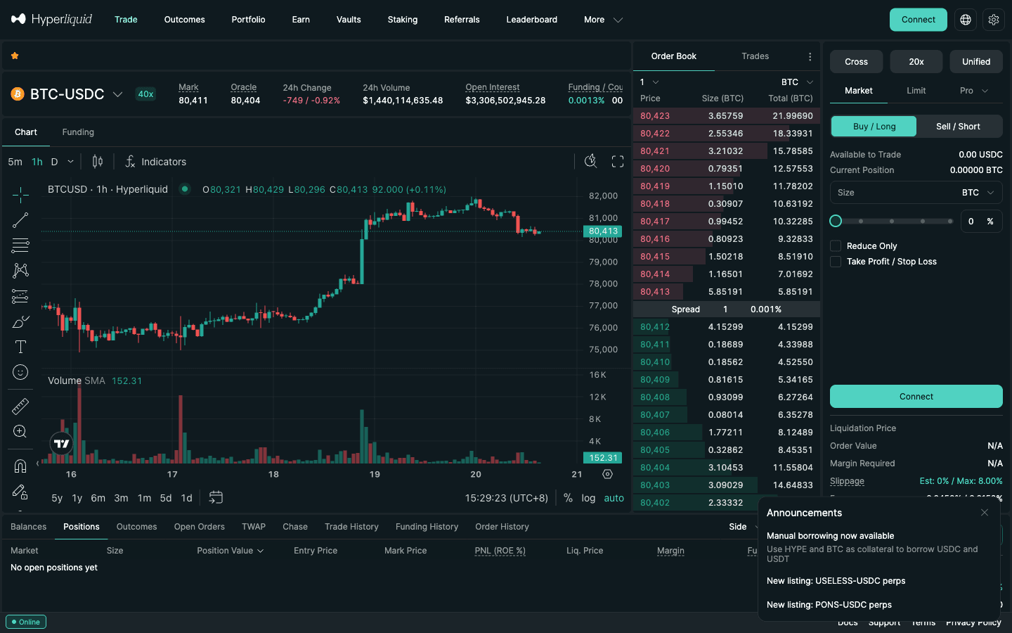This screenshot has width=1012, height=633.
Task: Open the settings gear icon
Action: tap(994, 20)
